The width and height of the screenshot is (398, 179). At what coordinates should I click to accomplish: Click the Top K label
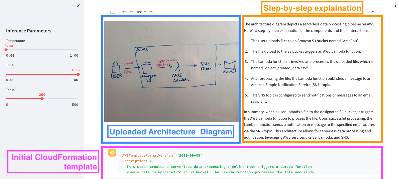pos(10,90)
